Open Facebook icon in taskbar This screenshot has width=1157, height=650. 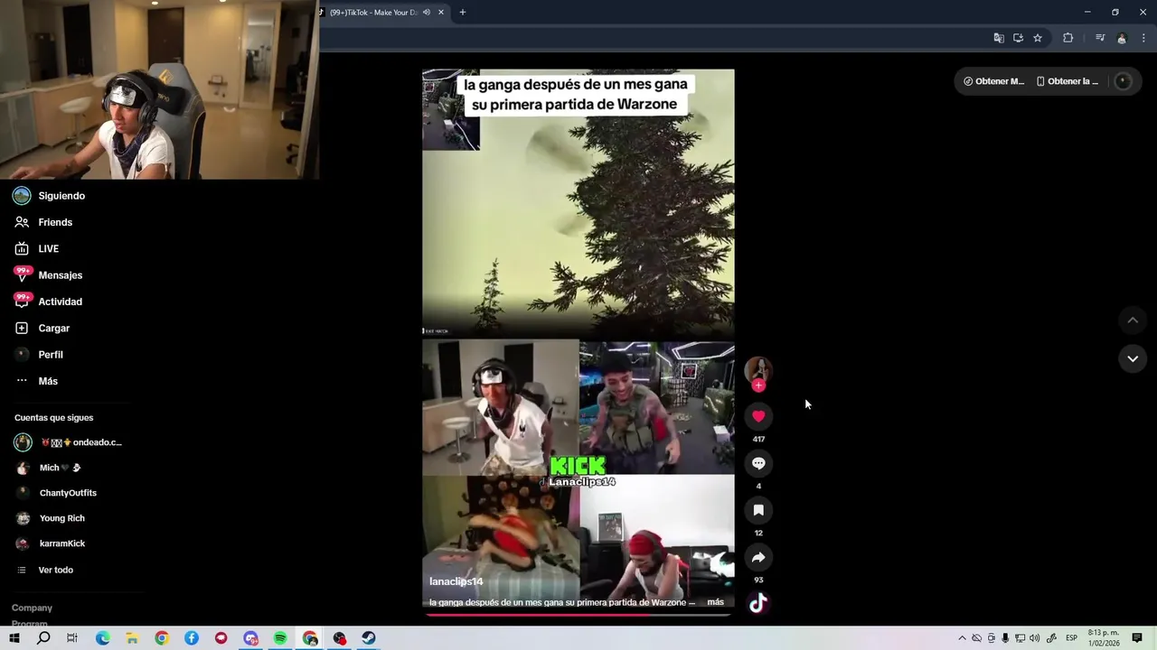(x=192, y=638)
